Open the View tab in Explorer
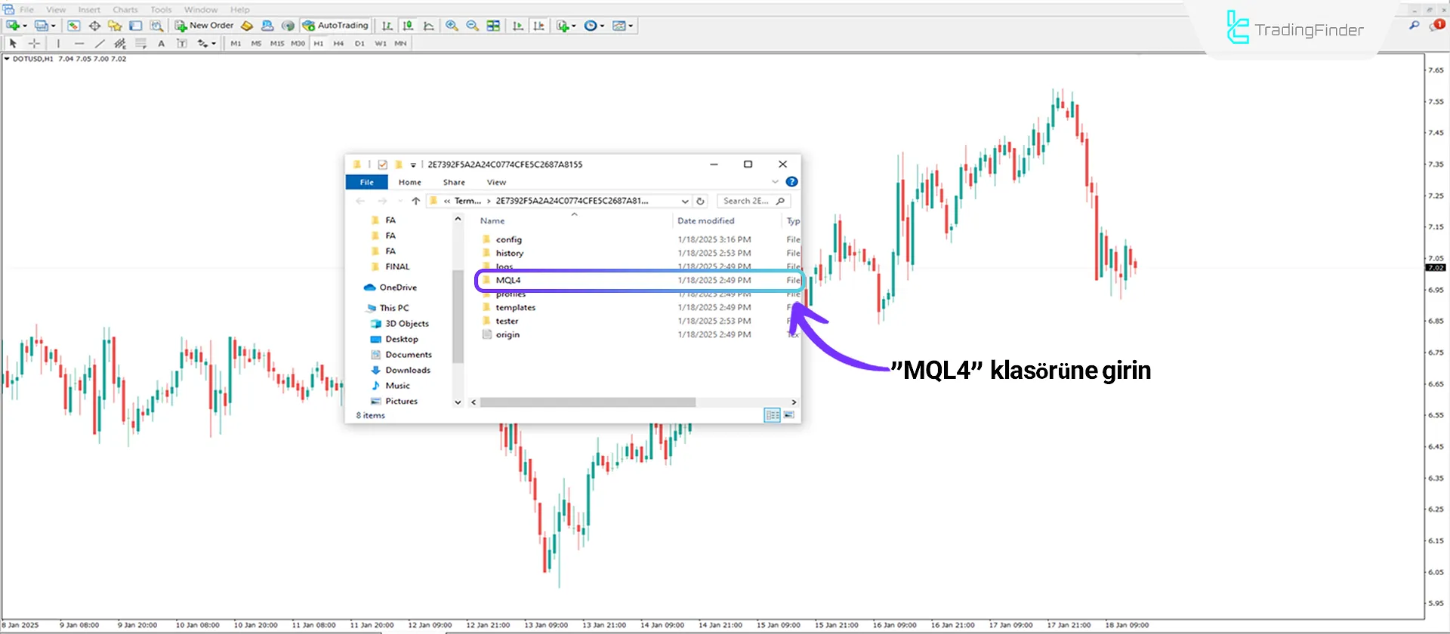Screen dimensions: 1450x634 (x=496, y=183)
